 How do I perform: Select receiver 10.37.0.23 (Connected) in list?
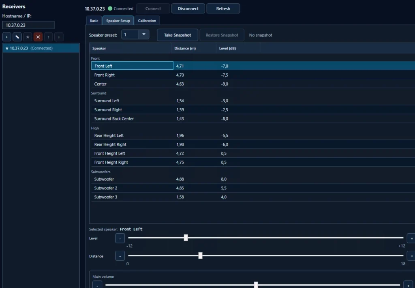tap(41, 48)
